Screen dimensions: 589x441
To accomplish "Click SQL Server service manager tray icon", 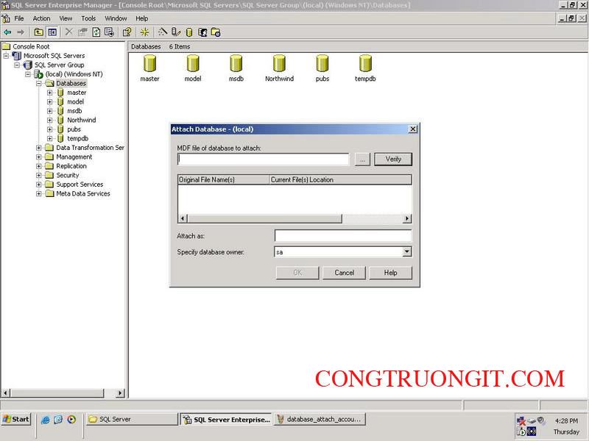I will tap(521, 431).
